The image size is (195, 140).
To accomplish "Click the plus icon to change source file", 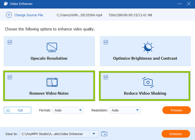I will pos(9,15).
